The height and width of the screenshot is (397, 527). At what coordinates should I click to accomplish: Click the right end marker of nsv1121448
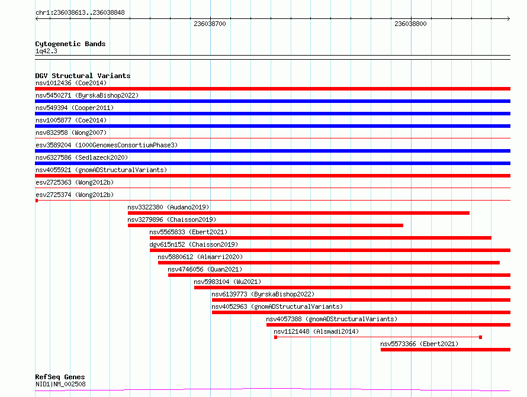(x=480, y=337)
